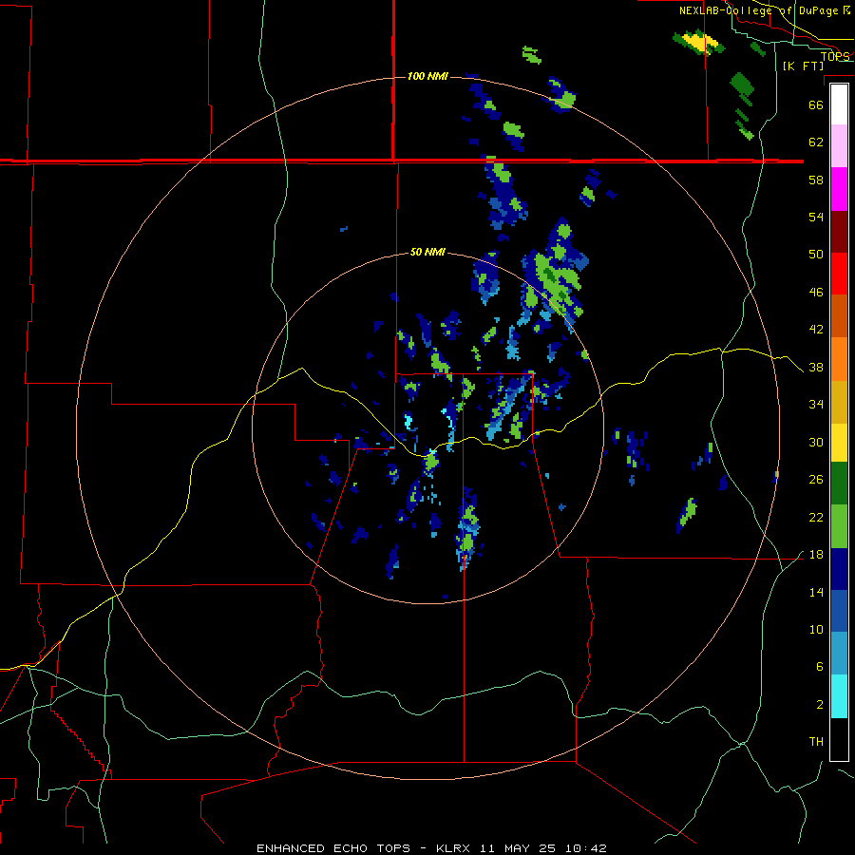Click the "22" legend value

pyautogui.click(x=816, y=518)
